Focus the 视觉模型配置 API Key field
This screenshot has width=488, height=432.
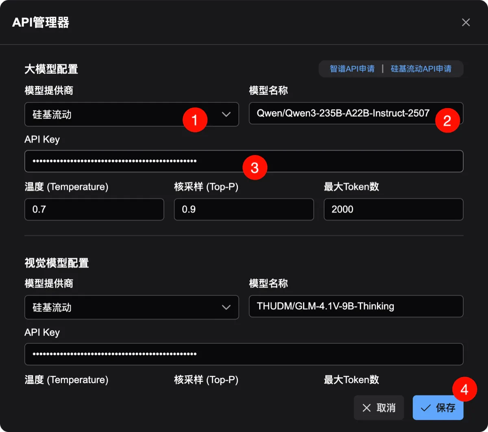(x=244, y=354)
